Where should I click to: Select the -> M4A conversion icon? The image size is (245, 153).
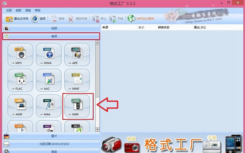tap(49, 106)
